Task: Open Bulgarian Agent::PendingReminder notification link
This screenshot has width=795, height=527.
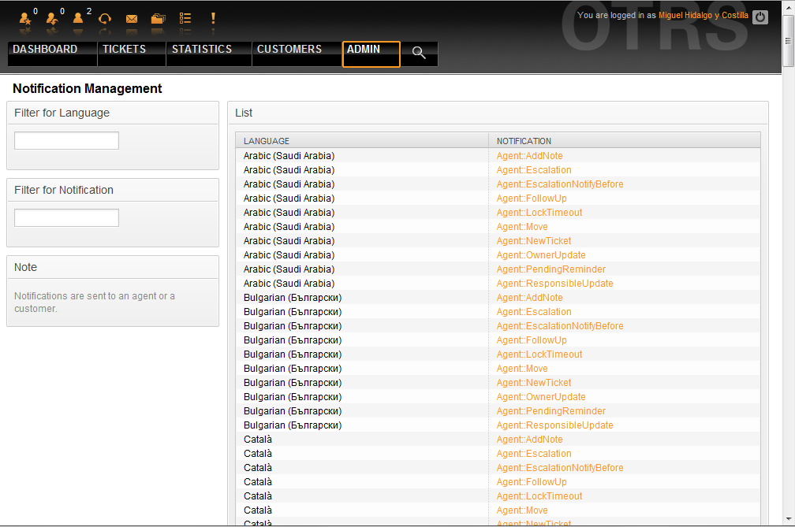Action: pyautogui.click(x=551, y=411)
